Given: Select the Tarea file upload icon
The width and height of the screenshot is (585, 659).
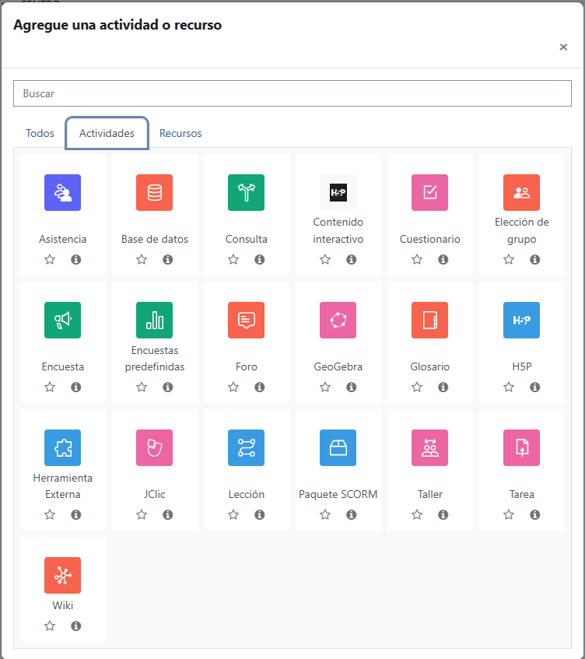Looking at the screenshot, I should [521, 447].
